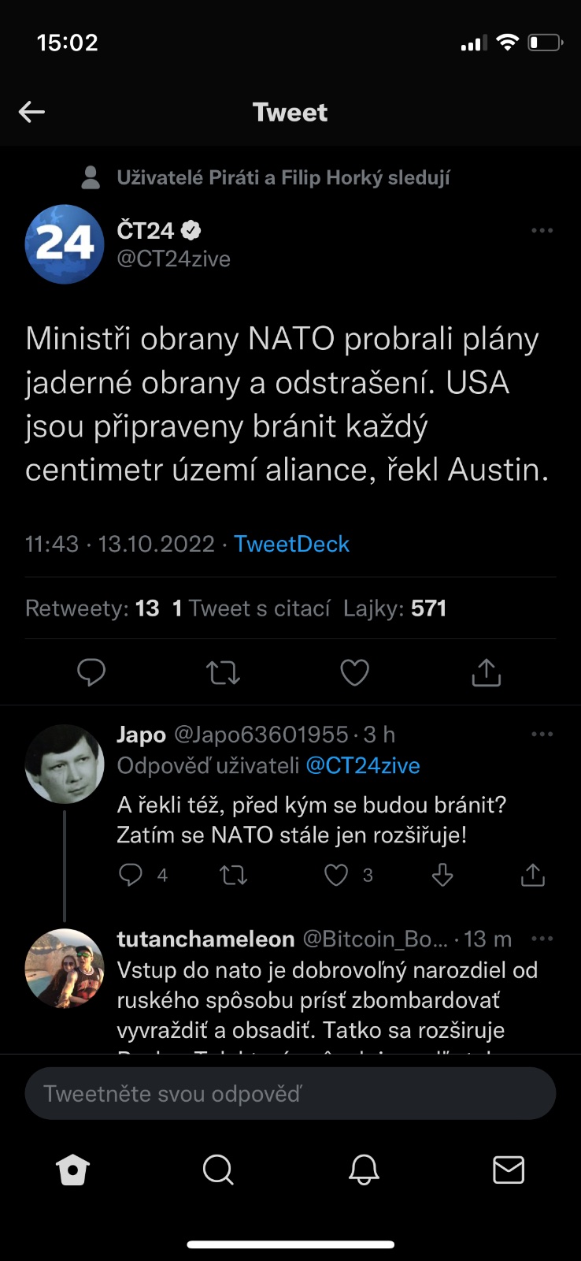
Task: Tap the back arrow icon
Action: 31,112
